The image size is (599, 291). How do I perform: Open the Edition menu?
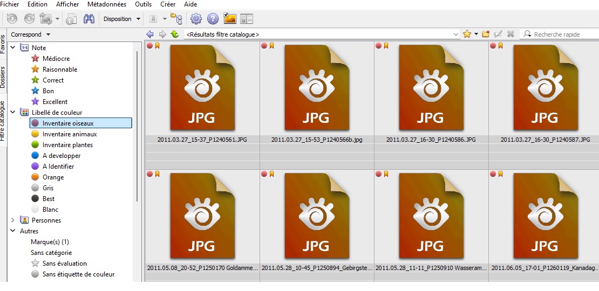[x=37, y=4]
